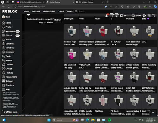Select Chrisean Rock South Central thumbnail
The image size is (158, 123).
point(103,55)
